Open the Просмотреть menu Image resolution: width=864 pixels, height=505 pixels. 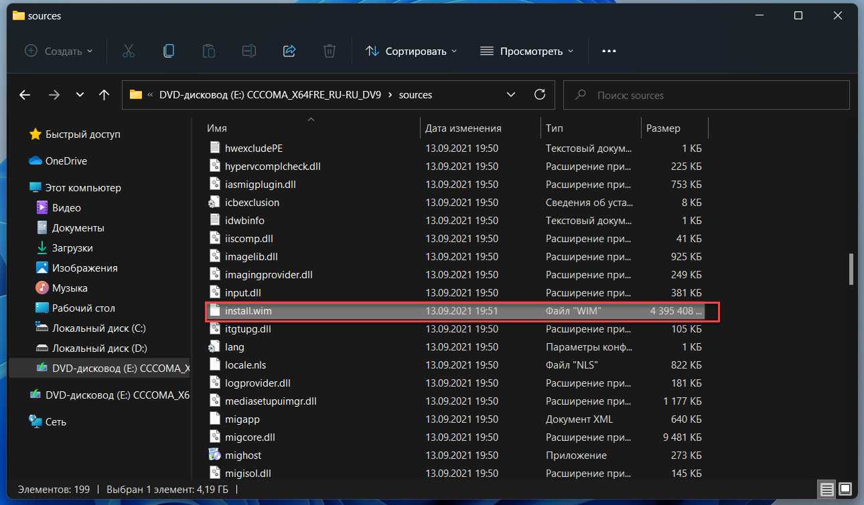pos(527,51)
